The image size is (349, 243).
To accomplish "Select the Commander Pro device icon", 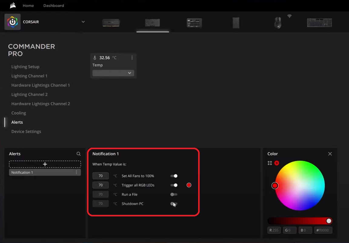I will click(x=153, y=23).
